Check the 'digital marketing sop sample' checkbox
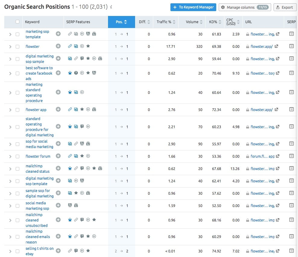Viewport: 298px width, 257px height. (x=17, y=59)
